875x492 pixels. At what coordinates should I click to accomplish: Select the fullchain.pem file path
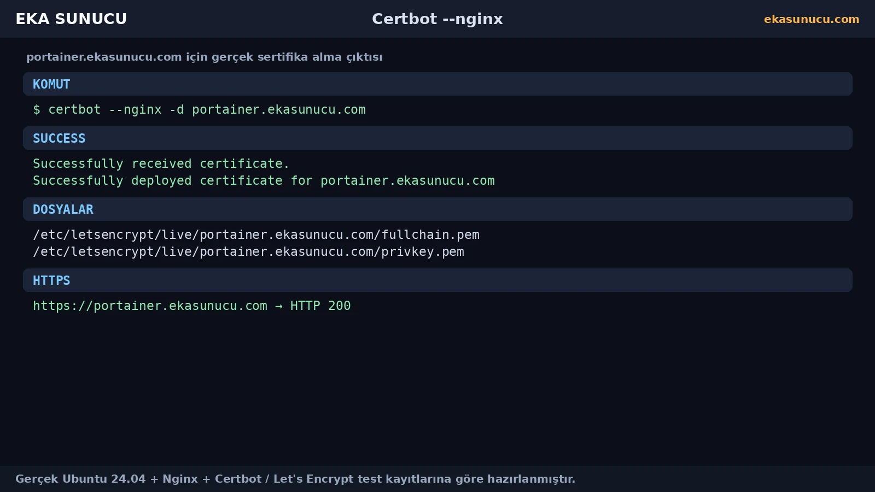tap(256, 235)
